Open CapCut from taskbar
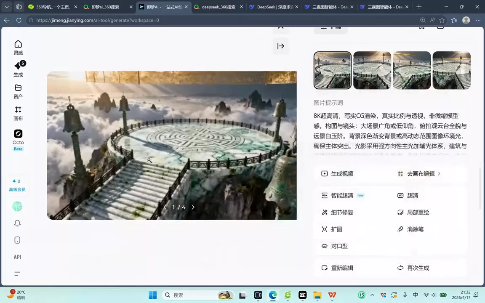This screenshot has width=485, height=303. click(303, 295)
